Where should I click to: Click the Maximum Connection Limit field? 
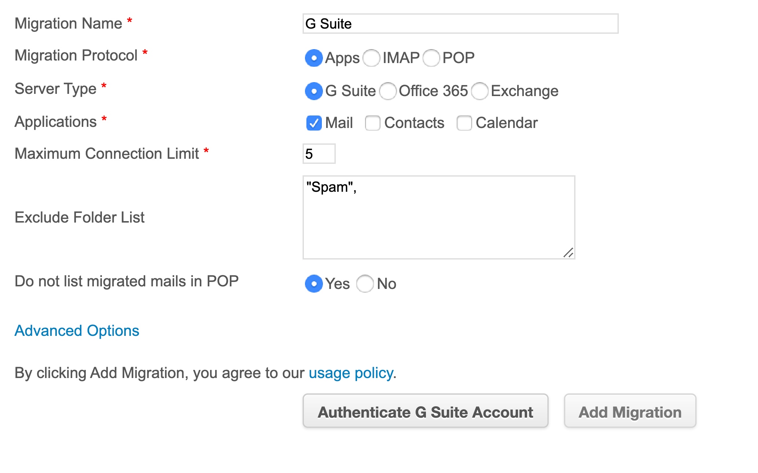click(319, 154)
